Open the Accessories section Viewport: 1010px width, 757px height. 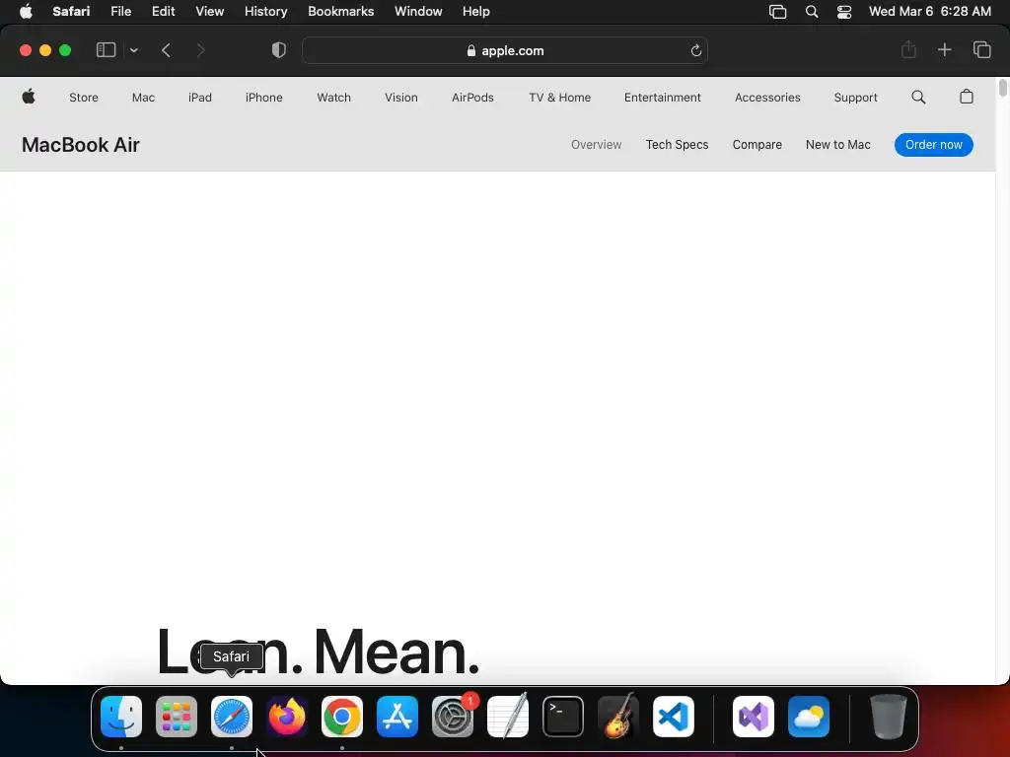tap(767, 98)
